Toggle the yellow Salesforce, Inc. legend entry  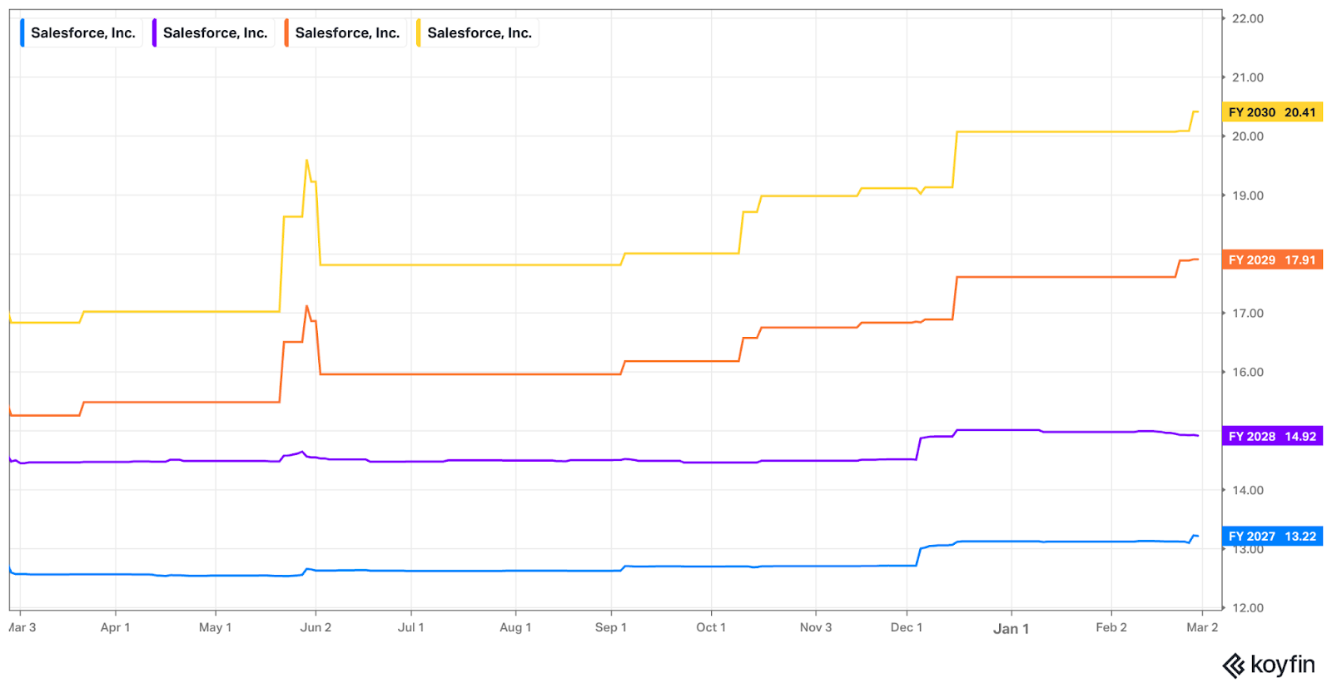point(479,33)
